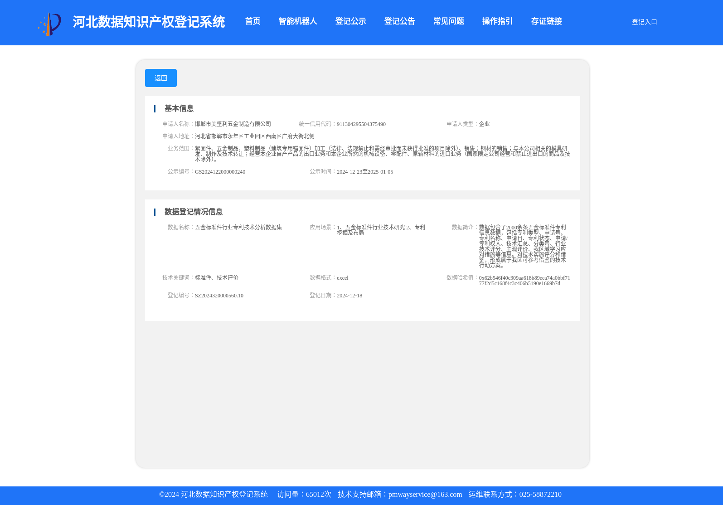Open the 首页 menu item
The image size is (723, 505).
pyautogui.click(x=252, y=21)
